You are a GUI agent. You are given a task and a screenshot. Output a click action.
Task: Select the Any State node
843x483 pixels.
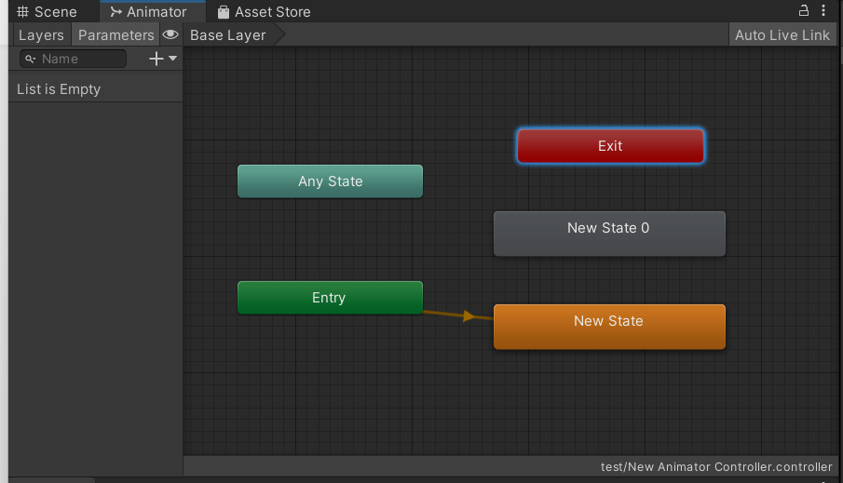(x=330, y=181)
